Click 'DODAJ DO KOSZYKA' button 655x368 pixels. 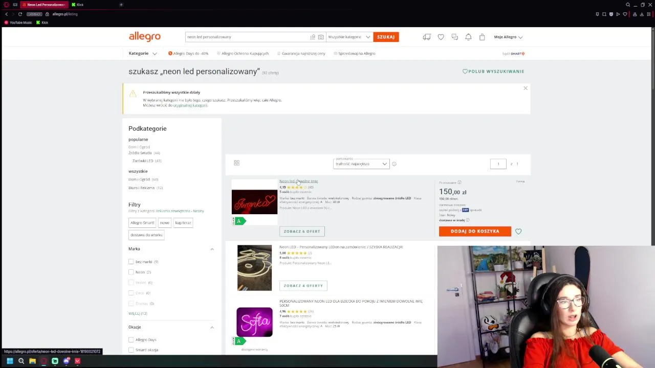475,232
